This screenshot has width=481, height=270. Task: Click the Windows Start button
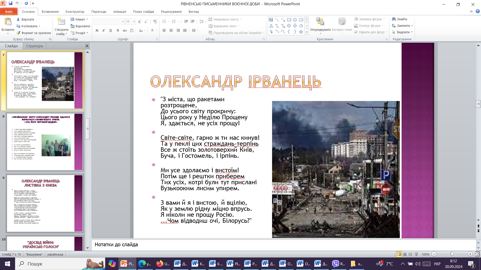point(8,264)
